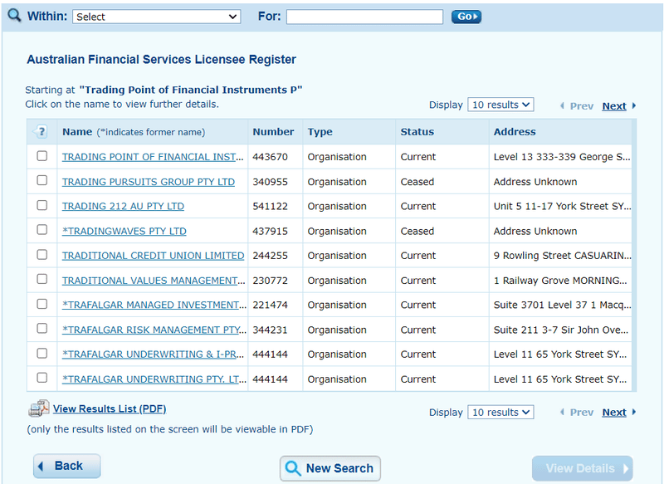Open the top Display 10 results dropdown
The height and width of the screenshot is (484, 664).
pos(500,105)
